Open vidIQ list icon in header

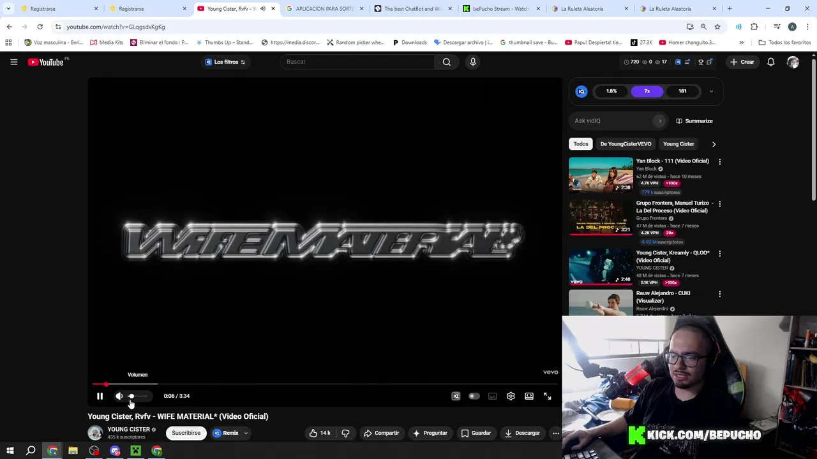pyautogui.click(x=687, y=62)
